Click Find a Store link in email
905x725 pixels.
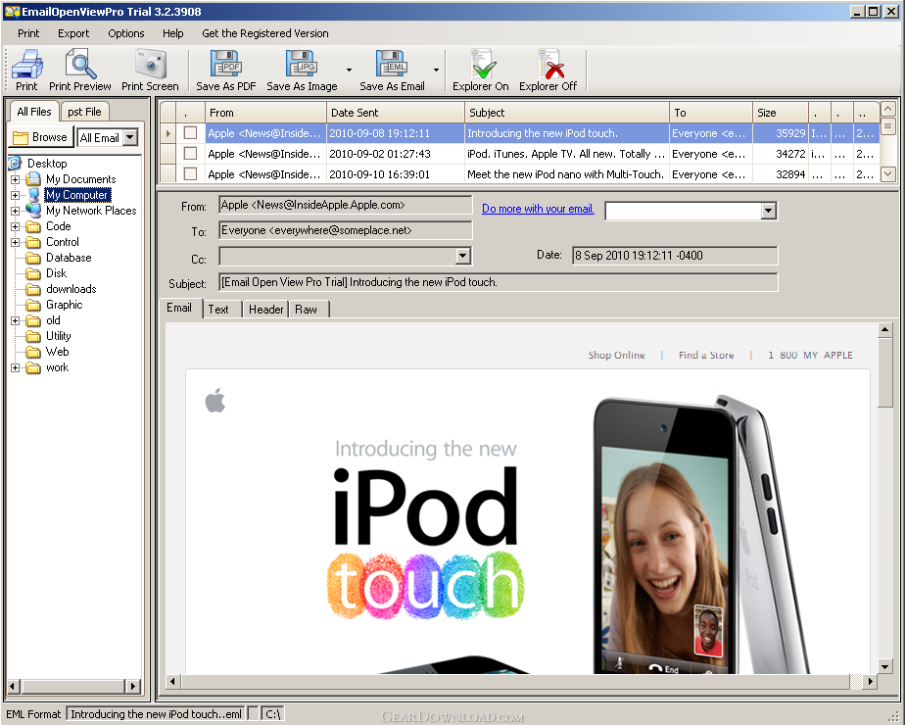706,355
